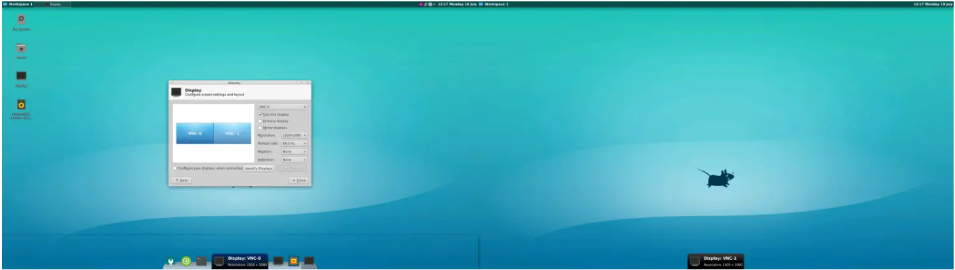Open the File System desktop icon
Viewport: 955px width, 270px height.
tap(21, 19)
